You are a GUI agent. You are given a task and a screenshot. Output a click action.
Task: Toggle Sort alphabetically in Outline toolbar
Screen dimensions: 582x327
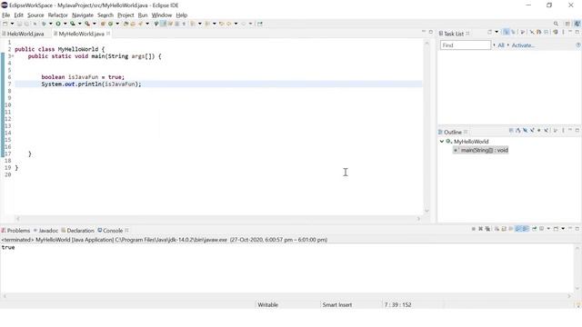click(517, 131)
